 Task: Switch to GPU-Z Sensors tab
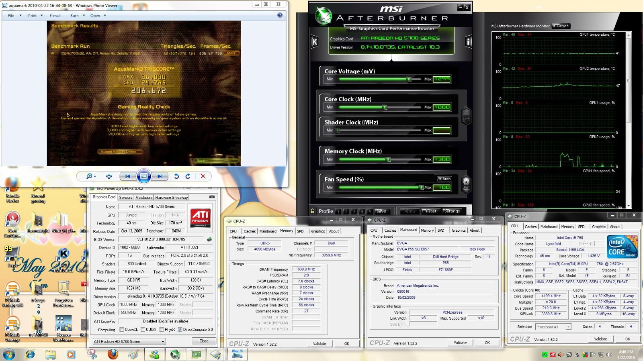pyautogui.click(x=125, y=197)
